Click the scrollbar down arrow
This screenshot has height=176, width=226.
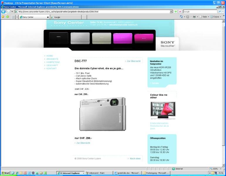tap(223, 165)
